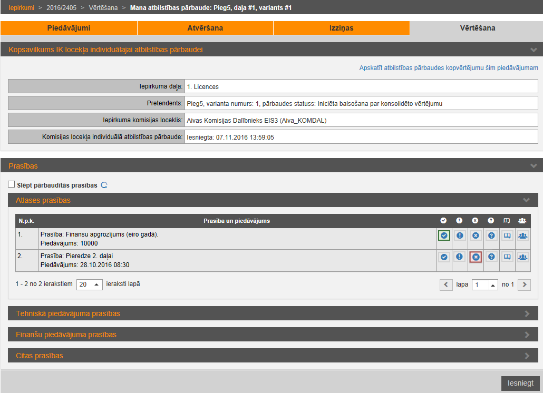Image resolution: width=543 pixels, height=393 pixels.
Task: Open Apskatīt atbilstības pārbaudes kopvērtējumu link
Action: (x=449, y=68)
